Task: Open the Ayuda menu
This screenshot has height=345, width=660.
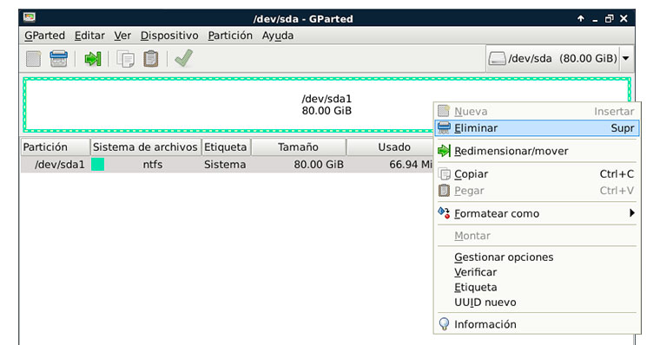Action: coord(278,36)
